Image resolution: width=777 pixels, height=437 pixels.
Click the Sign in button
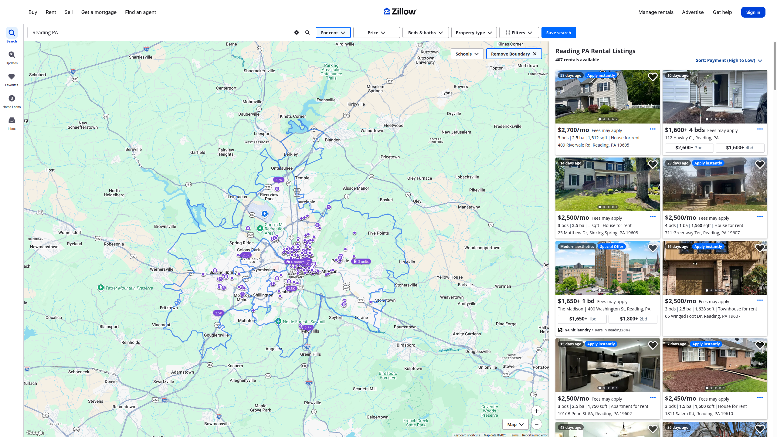753,12
